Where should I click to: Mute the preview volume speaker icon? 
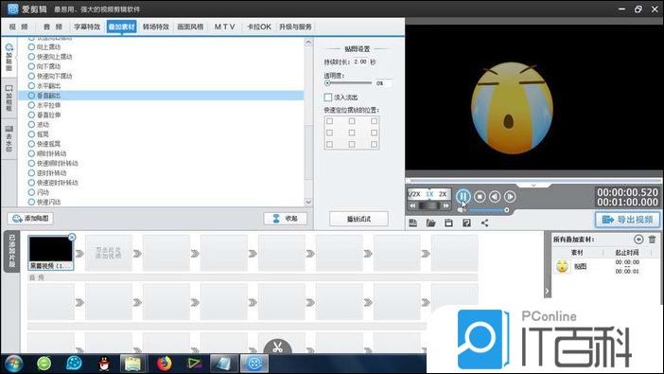tap(461, 210)
